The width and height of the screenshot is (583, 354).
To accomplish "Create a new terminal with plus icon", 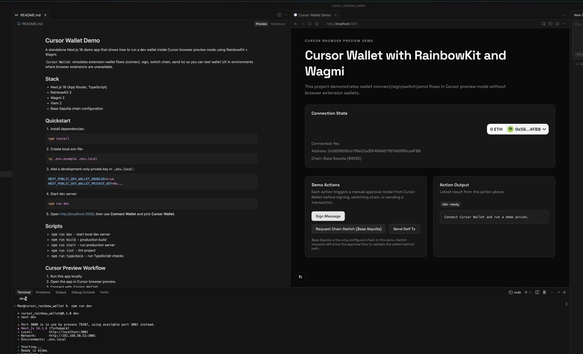I will [x=526, y=292].
